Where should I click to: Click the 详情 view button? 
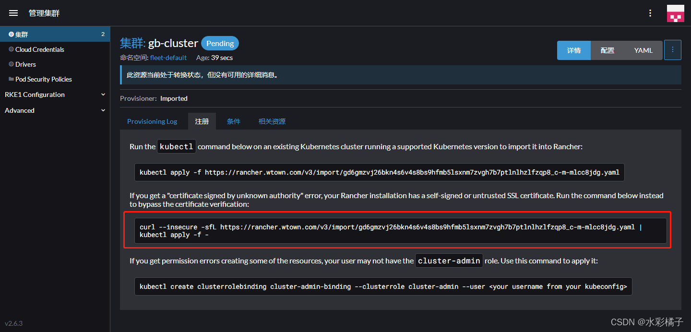[574, 50]
